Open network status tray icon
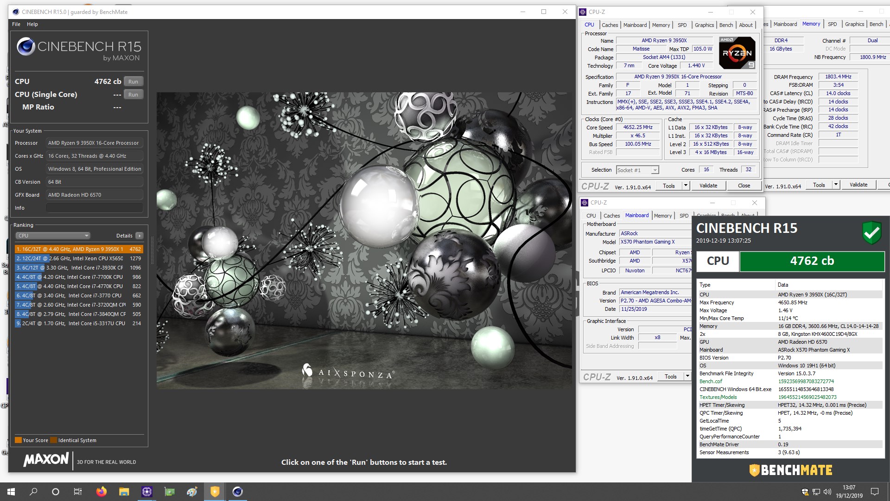Image resolution: width=890 pixels, height=501 pixels. 816,492
